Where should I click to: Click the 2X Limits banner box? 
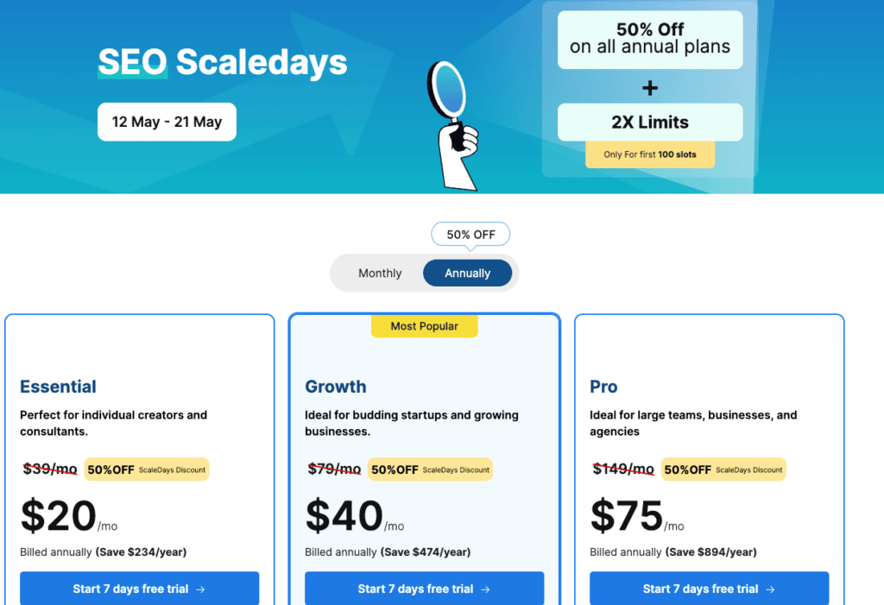[650, 122]
